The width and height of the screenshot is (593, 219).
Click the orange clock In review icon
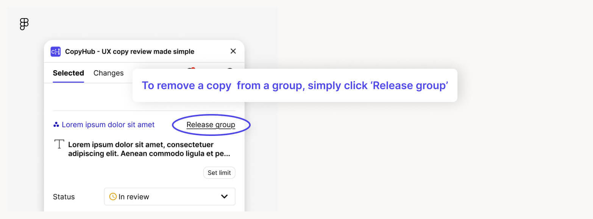113,196
